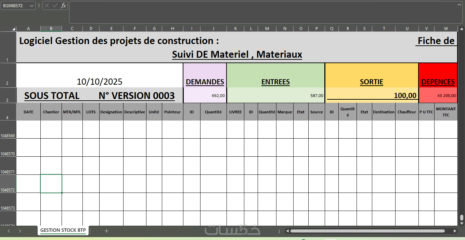Click the Select All corner triangle
The height and width of the screenshot is (240, 465).
coord(13,29)
